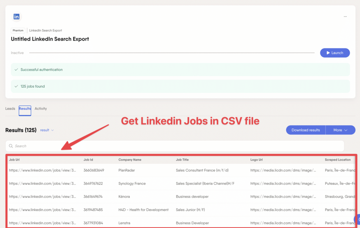Click the lowercase Business developer title for Kénora

click(x=192, y=197)
